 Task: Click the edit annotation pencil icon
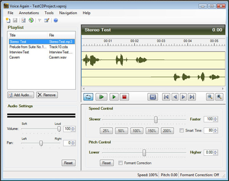pos(47,20)
